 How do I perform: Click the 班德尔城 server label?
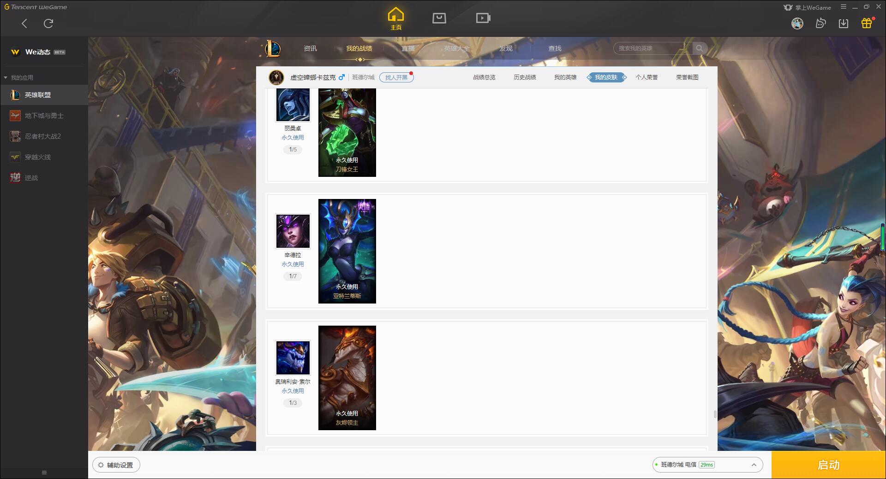point(363,77)
